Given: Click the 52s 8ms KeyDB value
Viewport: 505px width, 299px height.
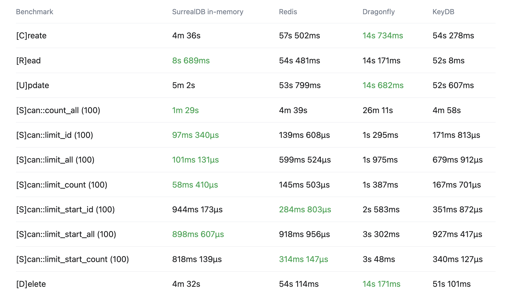Looking at the screenshot, I should [x=449, y=61].
